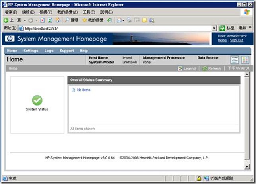Image resolution: width=256 pixels, height=184 pixels.
Task: Click the Legend icon
Action: coord(180,69)
